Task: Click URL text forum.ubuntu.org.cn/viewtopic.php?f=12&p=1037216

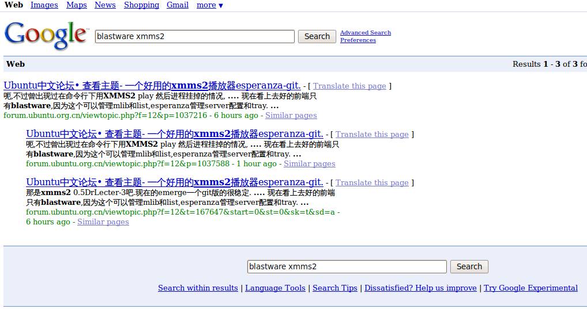Action: point(105,116)
